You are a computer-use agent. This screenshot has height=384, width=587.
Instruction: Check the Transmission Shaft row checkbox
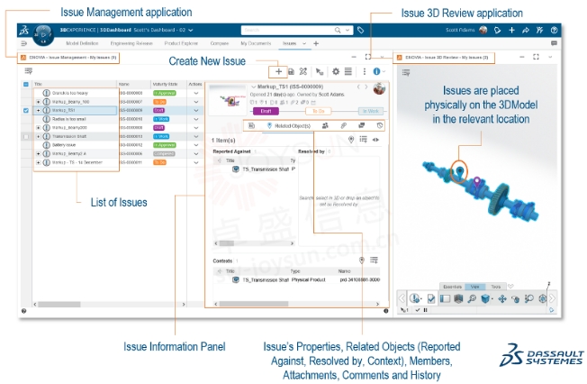[x=26, y=136]
